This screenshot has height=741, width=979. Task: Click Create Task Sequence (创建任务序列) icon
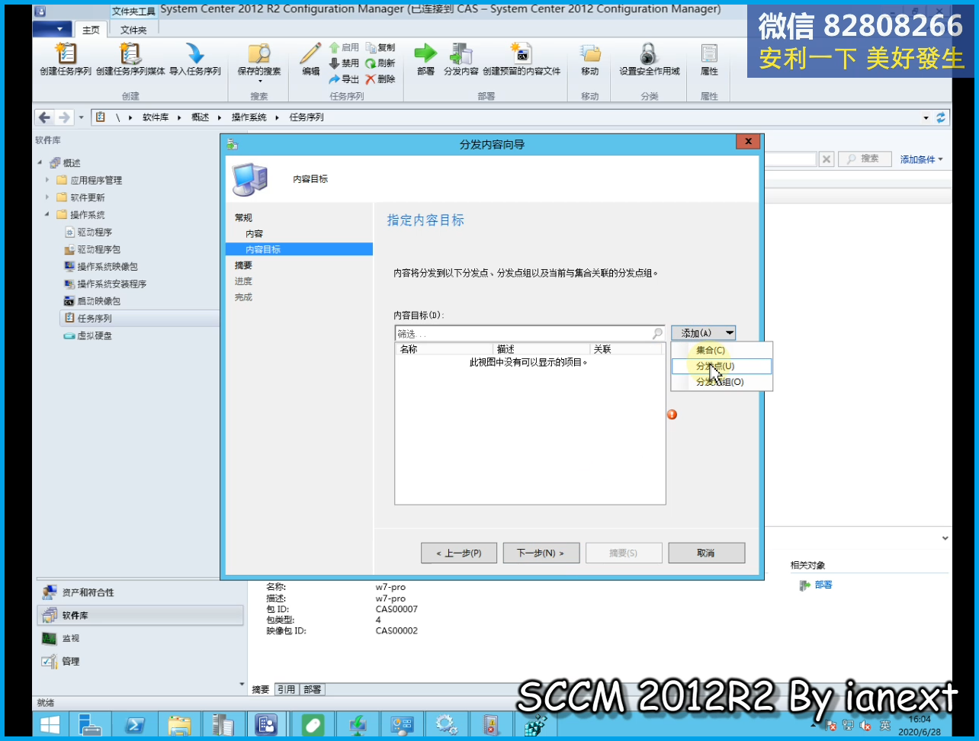click(x=66, y=53)
